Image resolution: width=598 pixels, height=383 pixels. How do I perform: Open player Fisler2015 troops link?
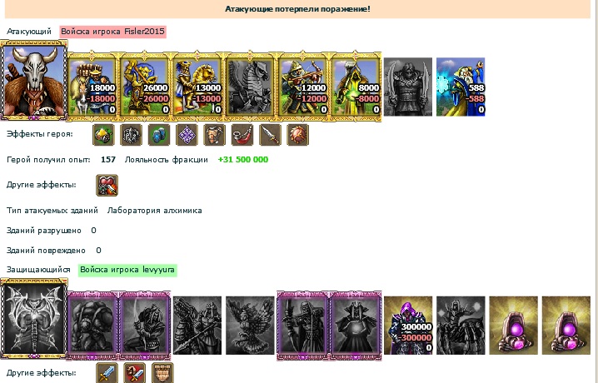click(113, 32)
